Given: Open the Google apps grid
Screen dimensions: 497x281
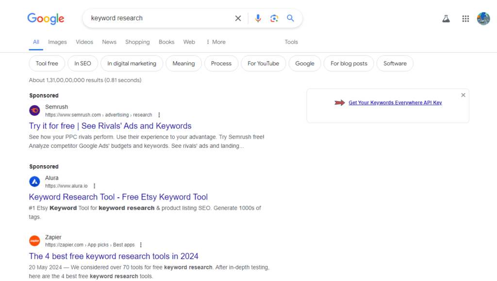Looking at the screenshot, I should (465, 19).
